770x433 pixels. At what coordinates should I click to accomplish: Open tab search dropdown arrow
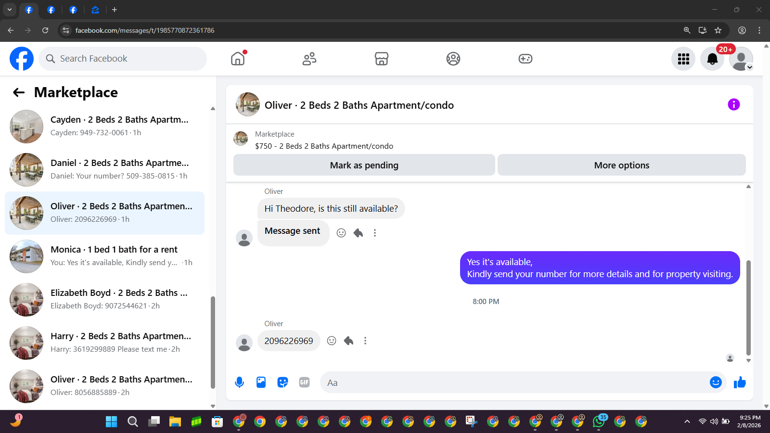(9, 10)
